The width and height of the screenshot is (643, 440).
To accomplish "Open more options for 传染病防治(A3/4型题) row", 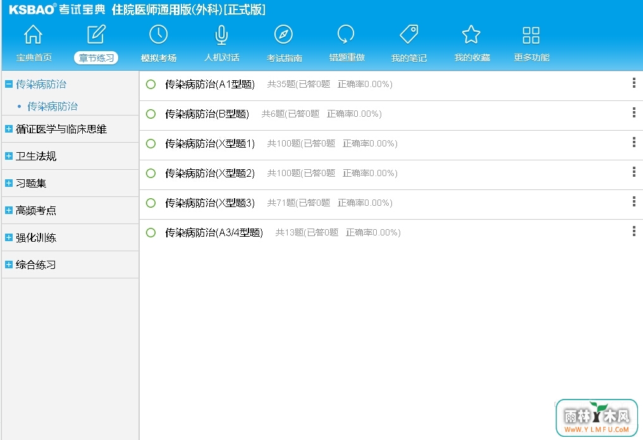I will click(x=634, y=231).
